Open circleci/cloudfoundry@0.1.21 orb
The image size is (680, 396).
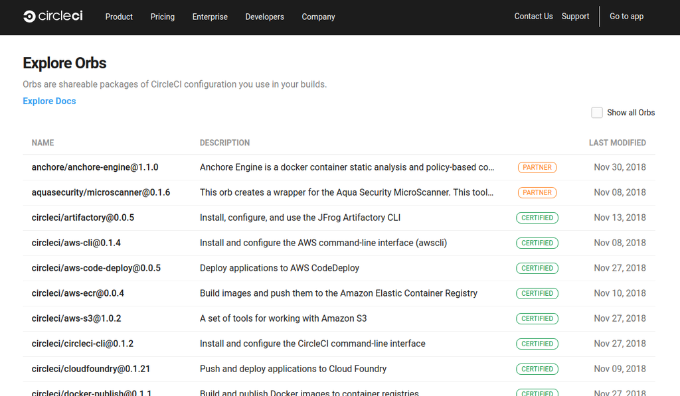pyautogui.click(x=91, y=369)
